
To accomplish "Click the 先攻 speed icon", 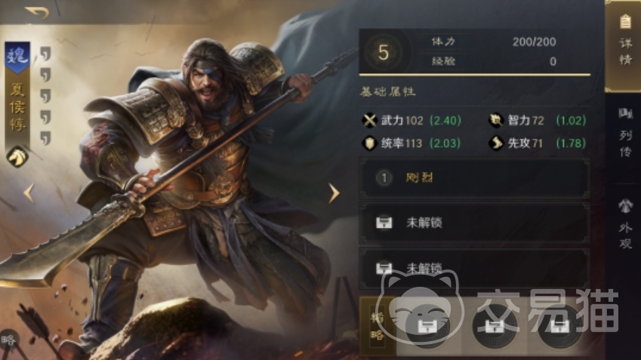I will pyautogui.click(x=496, y=143).
